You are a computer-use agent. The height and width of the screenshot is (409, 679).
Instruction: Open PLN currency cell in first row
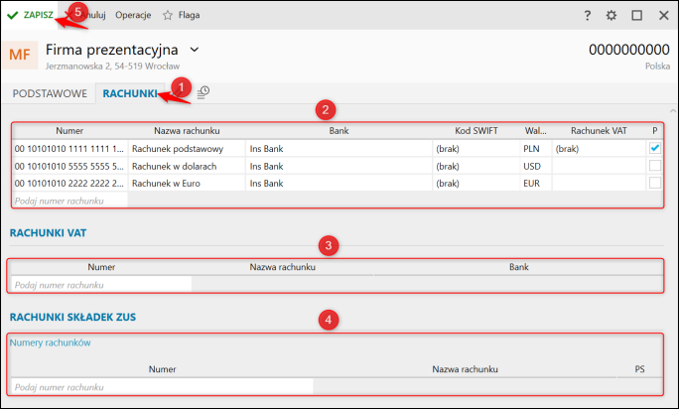coord(534,148)
